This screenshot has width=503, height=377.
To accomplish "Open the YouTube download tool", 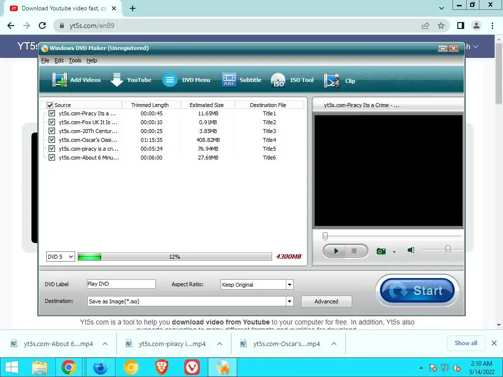I will pyautogui.click(x=131, y=80).
